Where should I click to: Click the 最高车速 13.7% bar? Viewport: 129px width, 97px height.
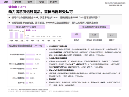(27, 83)
